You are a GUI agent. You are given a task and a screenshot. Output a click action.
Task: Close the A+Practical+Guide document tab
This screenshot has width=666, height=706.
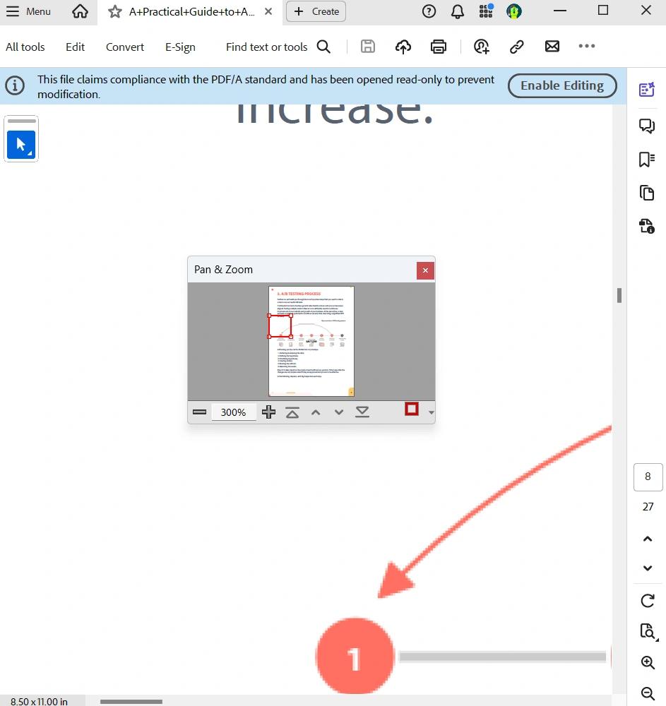[268, 11]
